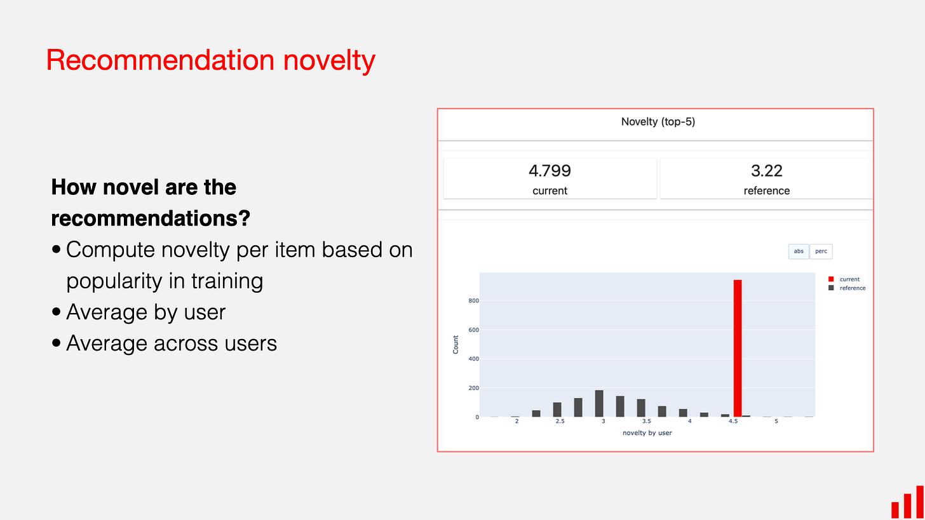Click the red current legend swatch
The width and height of the screenshot is (925, 520).
click(831, 279)
